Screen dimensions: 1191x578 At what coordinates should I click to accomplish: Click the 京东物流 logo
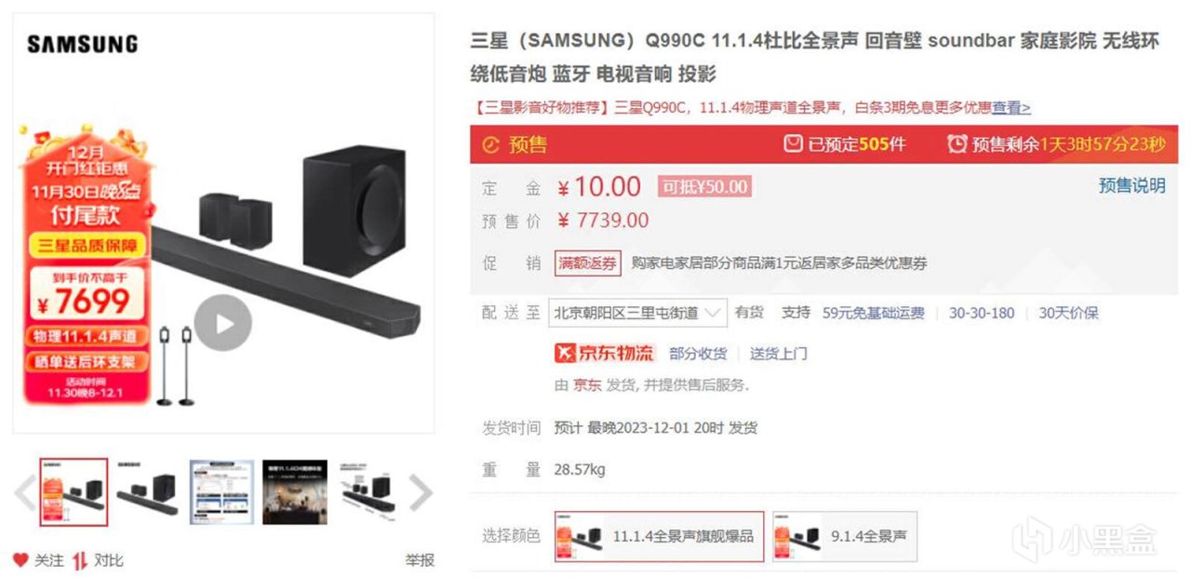click(x=606, y=354)
